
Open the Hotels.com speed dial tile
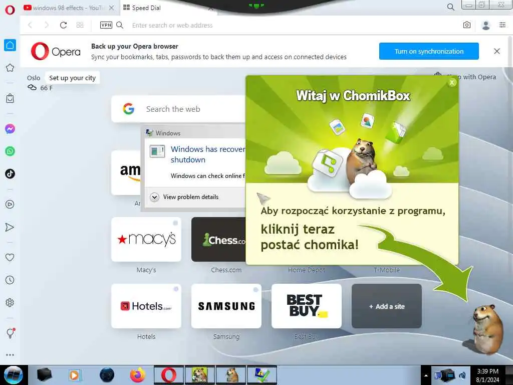pos(146,306)
